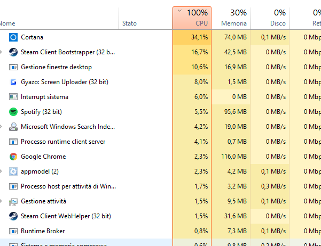Click the 16,7% CPU value for Steam Bootstrapper
321x246 pixels.
[199, 52]
